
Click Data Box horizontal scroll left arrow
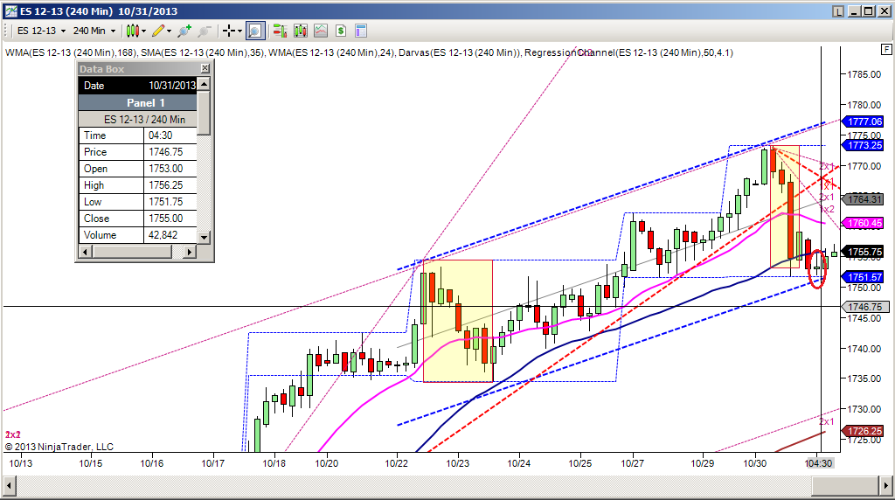pyautogui.click(x=85, y=251)
